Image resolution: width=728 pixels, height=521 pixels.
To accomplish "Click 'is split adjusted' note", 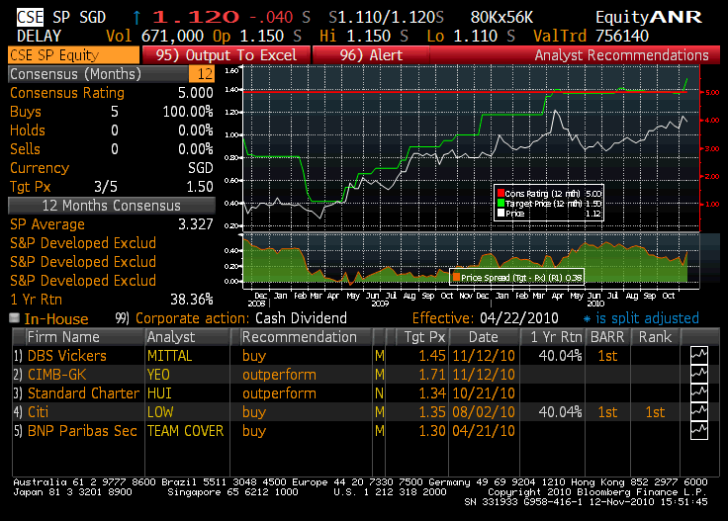I will pos(647,318).
